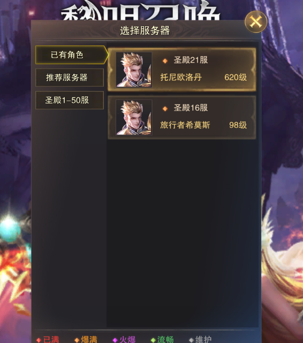Click the orange status diamond of 圣殿16服
This screenshot has height=343, width=303.
[x=165, y=109]
